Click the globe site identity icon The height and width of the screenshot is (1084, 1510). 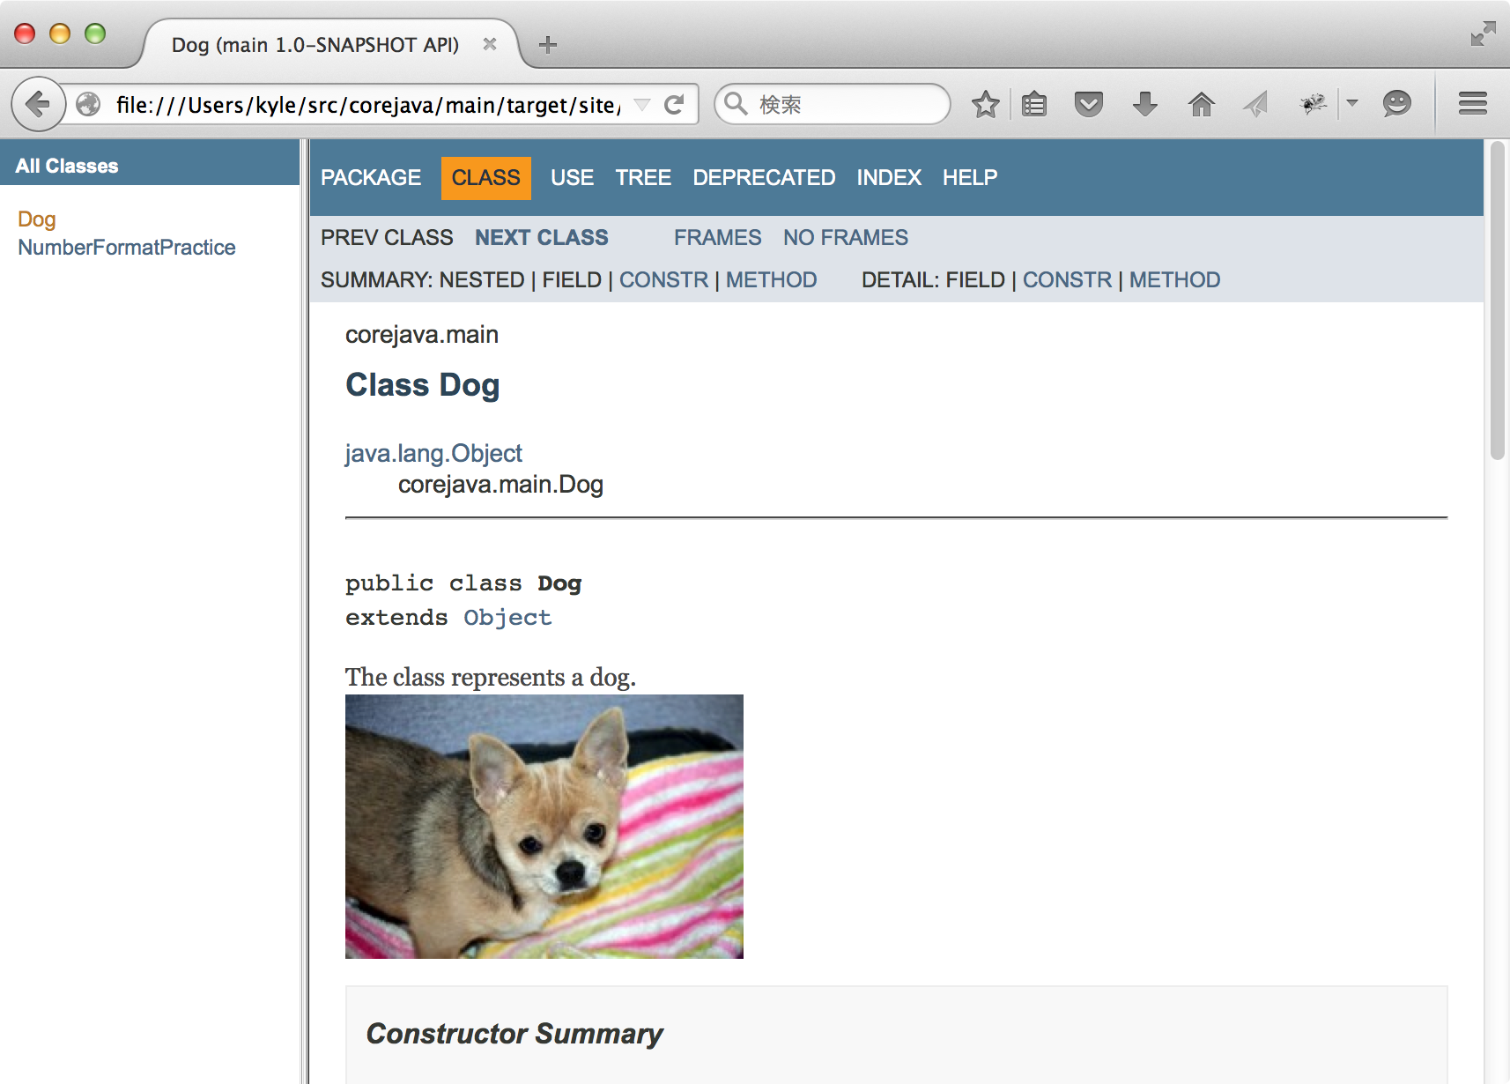point(88,105)
